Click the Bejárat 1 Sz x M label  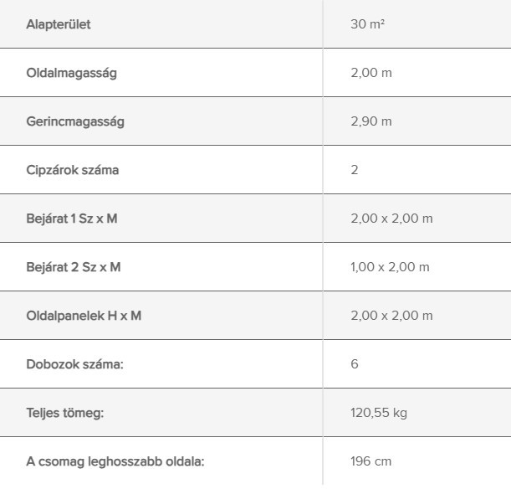coord(72,219)
